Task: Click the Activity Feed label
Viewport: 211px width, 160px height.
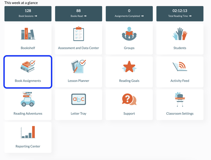Action: tap(180, 81)
